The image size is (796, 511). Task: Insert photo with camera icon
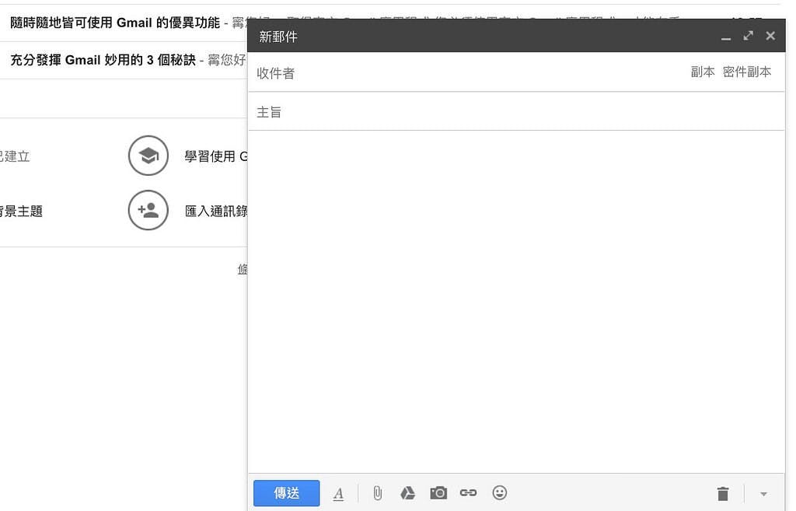pyautogui.click(x=438, y=492)
